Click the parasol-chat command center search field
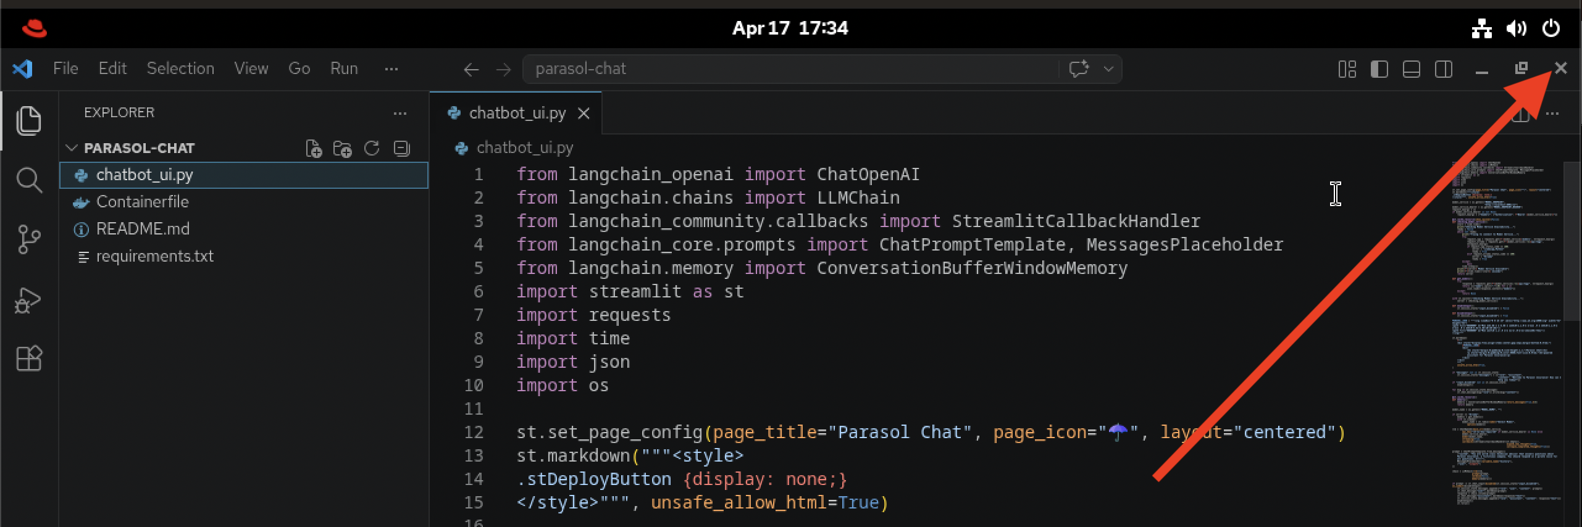Viewport: 1582px width, 527px height. tap(790, 69)
